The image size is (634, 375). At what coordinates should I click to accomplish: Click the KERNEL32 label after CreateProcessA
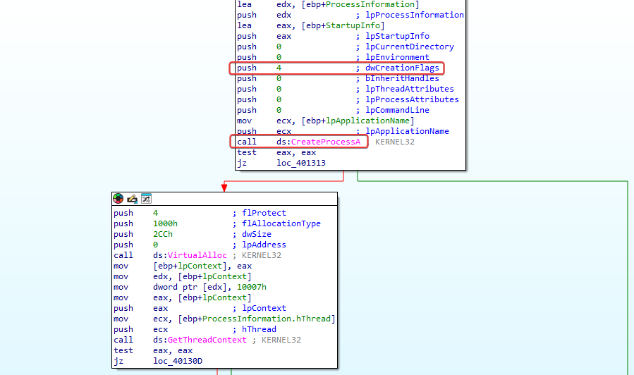[x=395, y=142]
